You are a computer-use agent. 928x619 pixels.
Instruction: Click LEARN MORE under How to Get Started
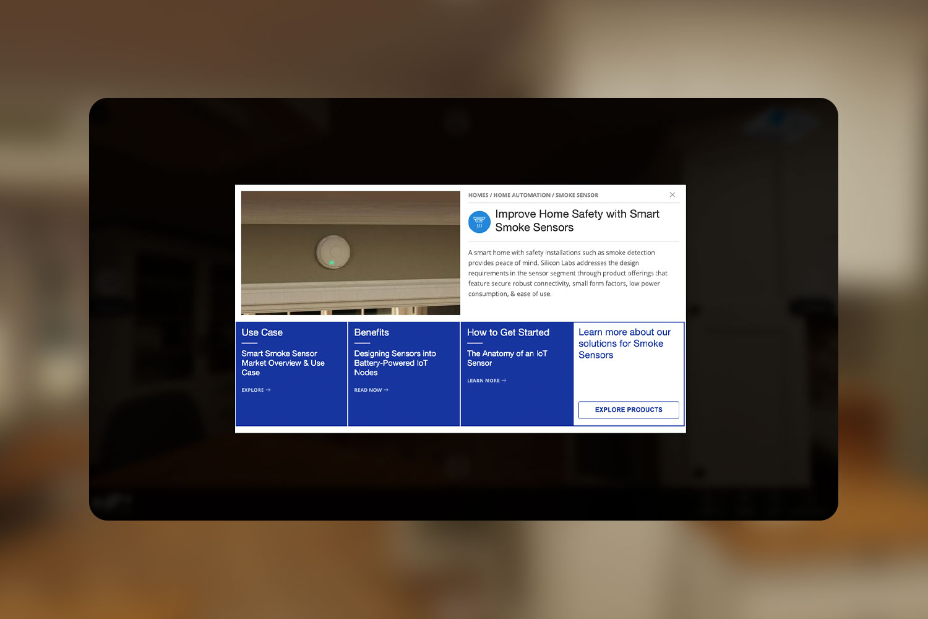pyautogui.click(x=484, y=380)
